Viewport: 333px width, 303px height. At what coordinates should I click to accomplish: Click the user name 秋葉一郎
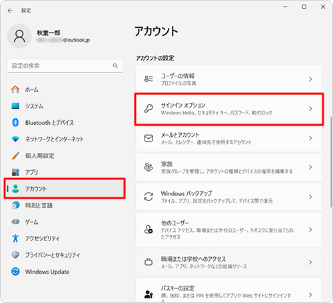coord(49,33)
